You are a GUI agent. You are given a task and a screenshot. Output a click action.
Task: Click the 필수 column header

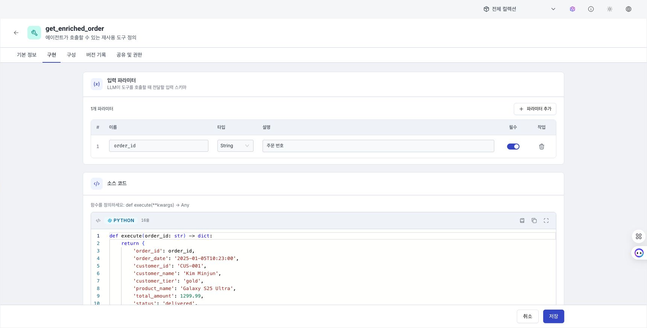513,127
